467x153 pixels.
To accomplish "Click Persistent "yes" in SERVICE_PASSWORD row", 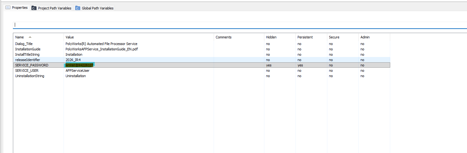I will (300, 65).
